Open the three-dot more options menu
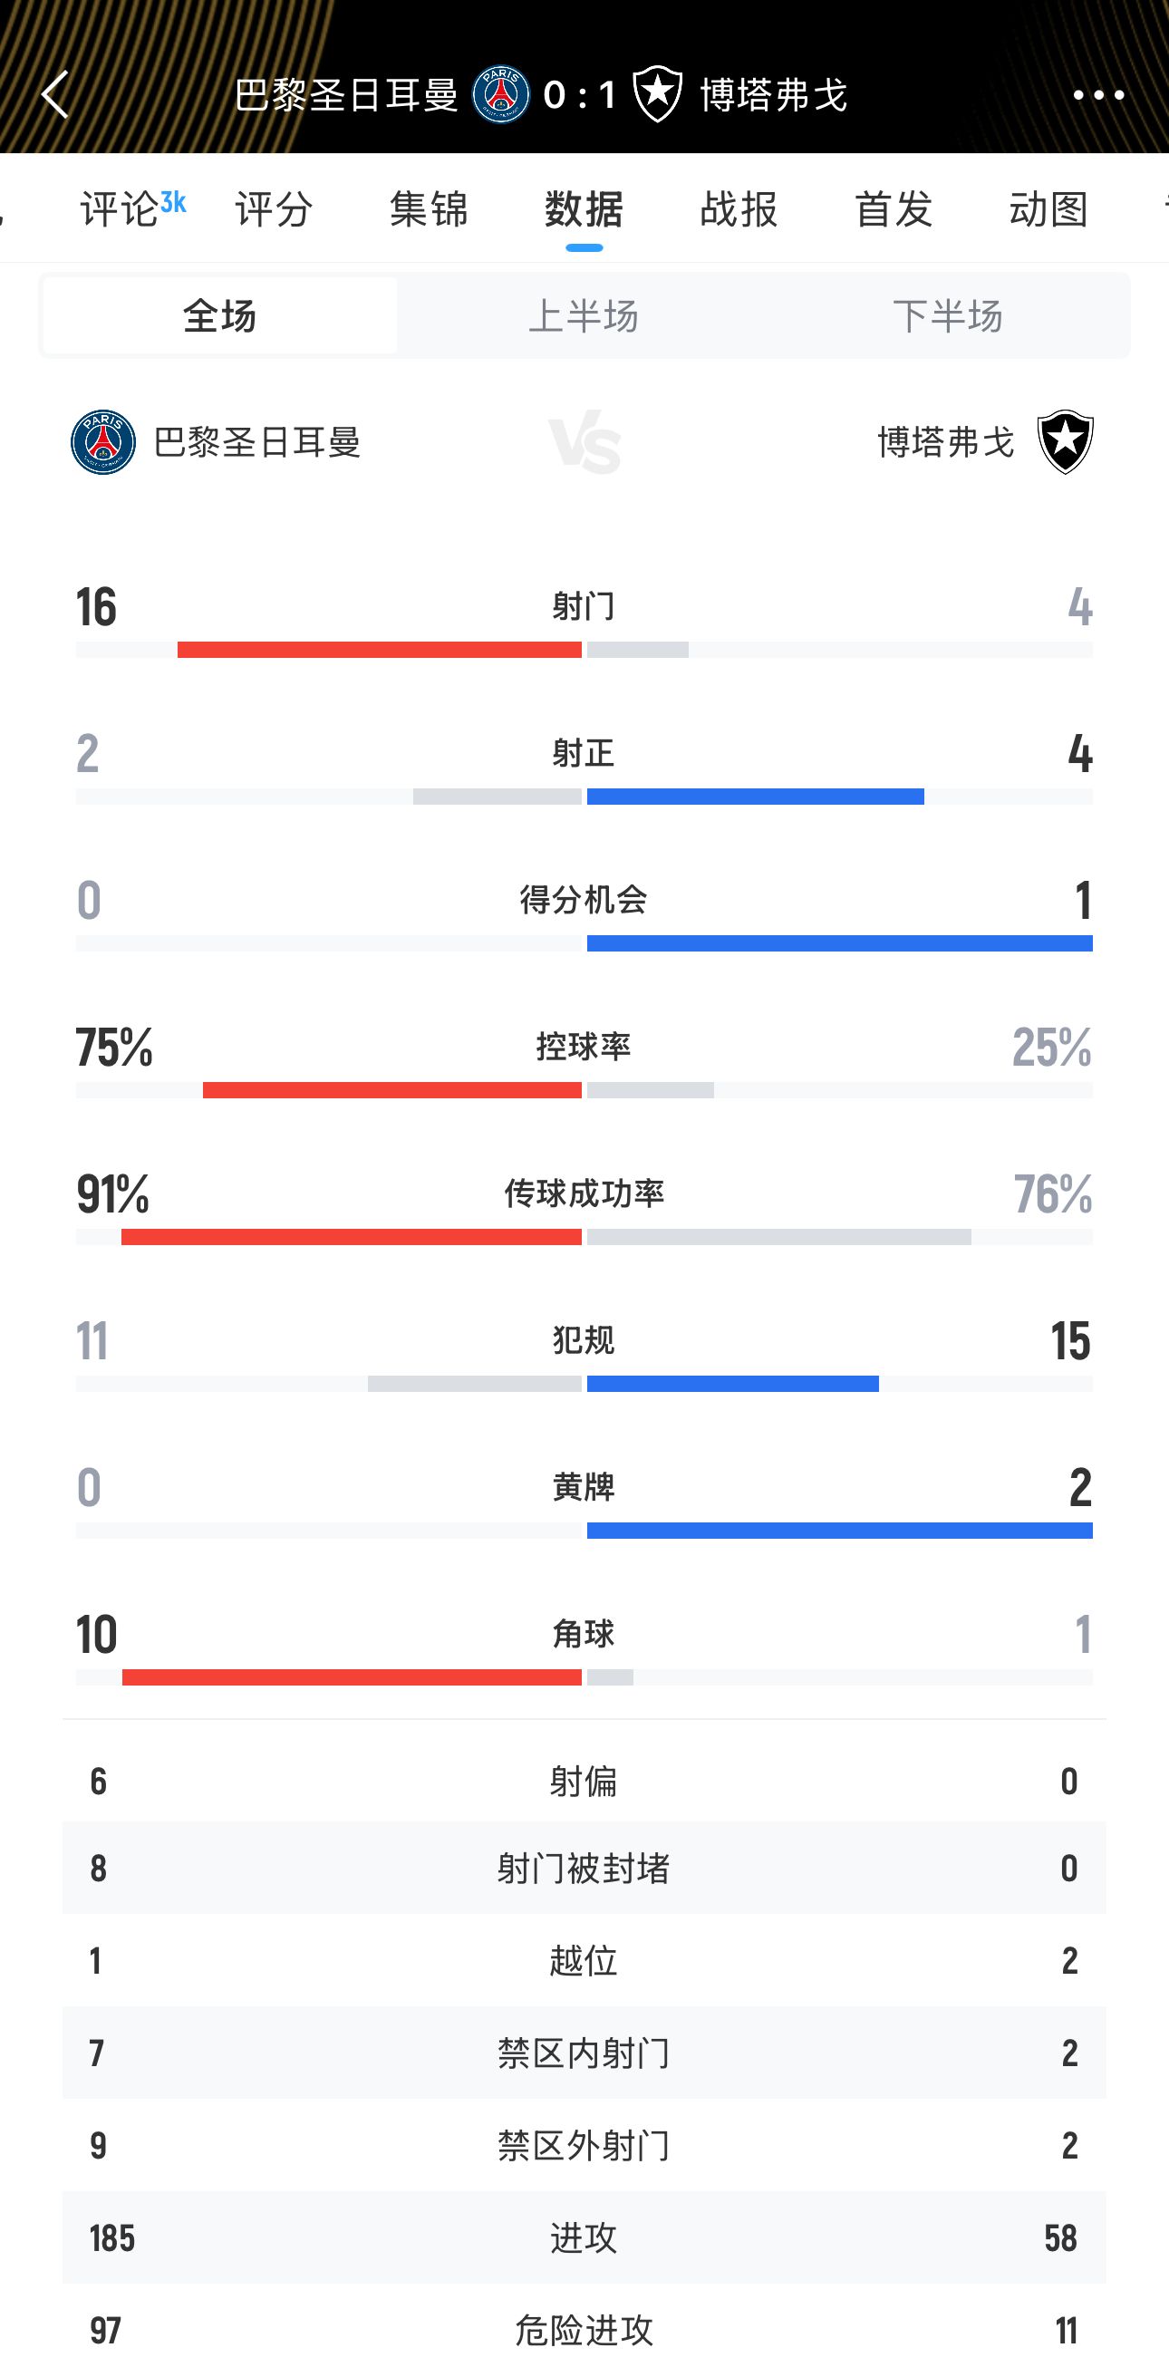Screen dimensions: 1169x2367 click(1098, 94)
